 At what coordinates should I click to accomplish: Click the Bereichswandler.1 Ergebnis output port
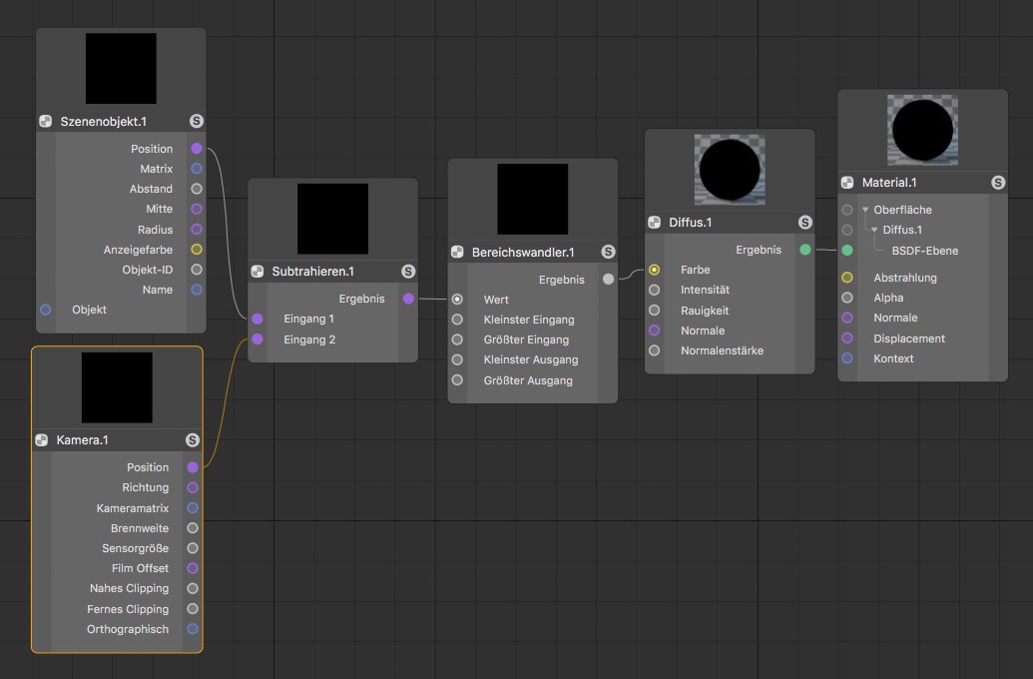click(608, 280)
